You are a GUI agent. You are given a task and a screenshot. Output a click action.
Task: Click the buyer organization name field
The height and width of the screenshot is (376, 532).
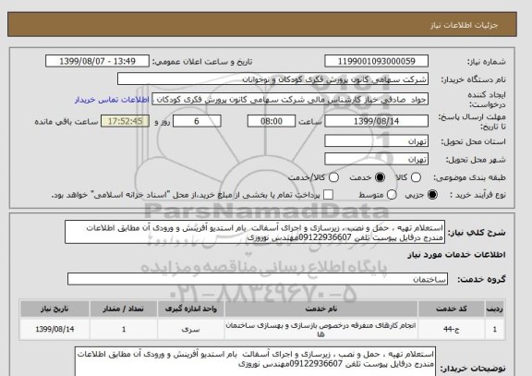point(272,79)
